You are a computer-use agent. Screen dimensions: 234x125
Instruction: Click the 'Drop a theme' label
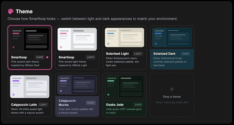click(172, 97)
